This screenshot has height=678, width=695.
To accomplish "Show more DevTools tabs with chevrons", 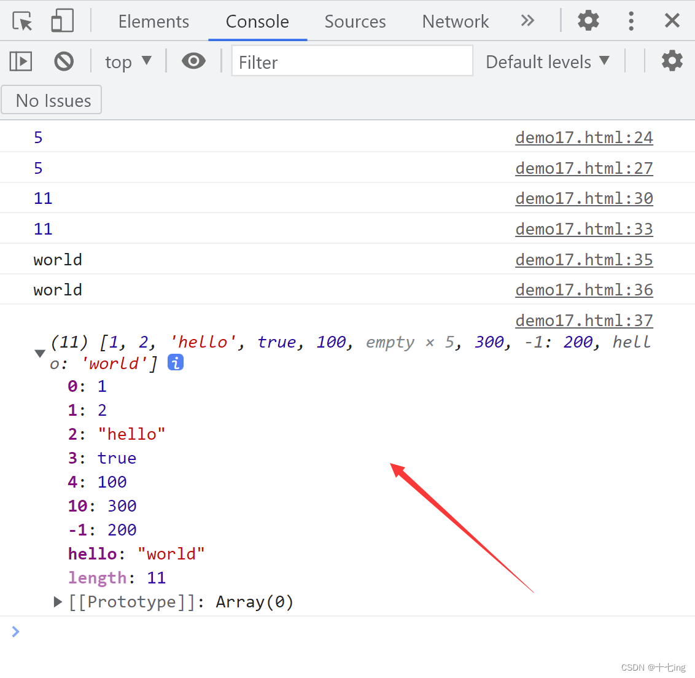I will pyautogui.click(x=527, y=20).
